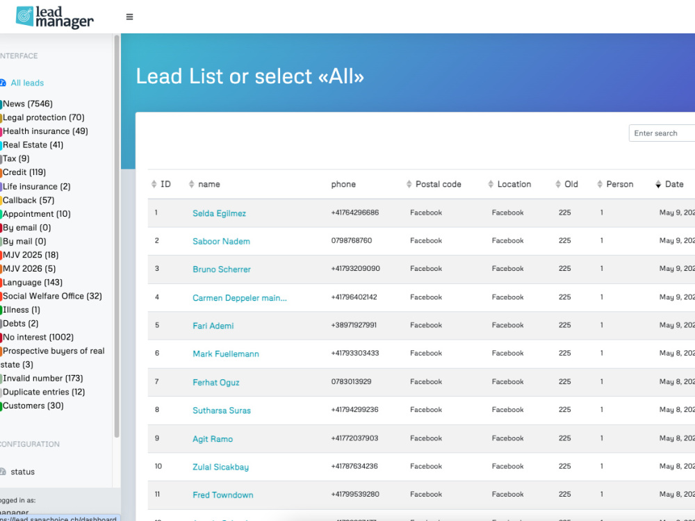Open All leads in sidebar
Screen dimensions: 695x521
tap(27, 83)
